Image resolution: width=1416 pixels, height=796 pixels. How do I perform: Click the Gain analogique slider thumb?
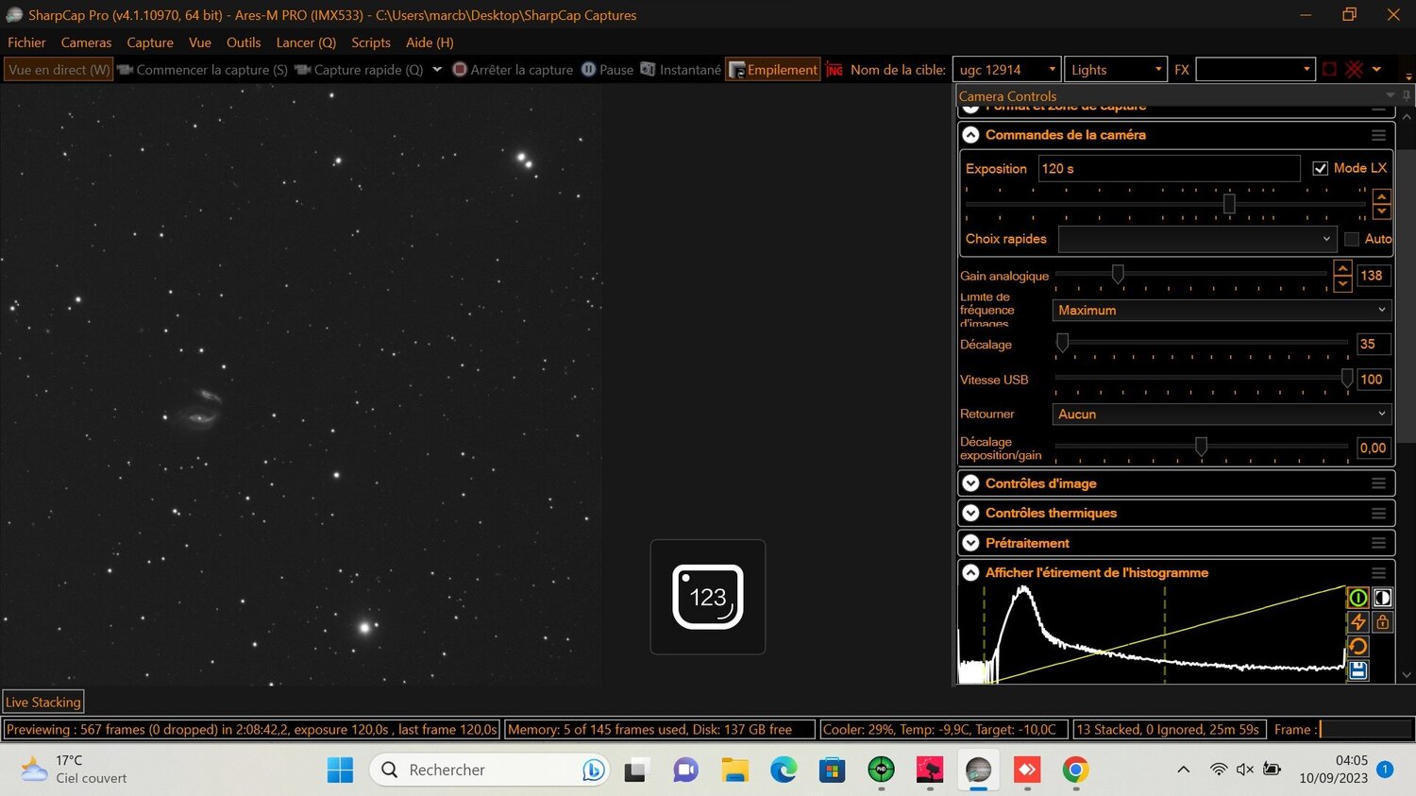click(1118, 274)
